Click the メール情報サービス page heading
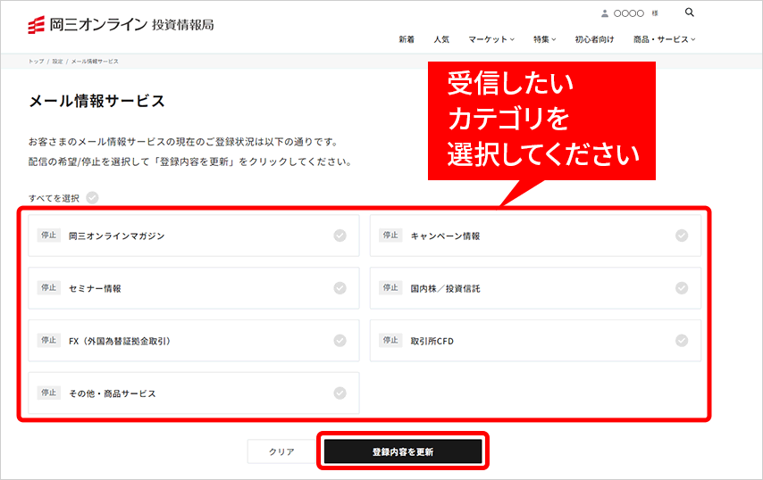Image resolution: width=763 pixels, height=480 pixels. pyautogui.click(x=96, y=101)
